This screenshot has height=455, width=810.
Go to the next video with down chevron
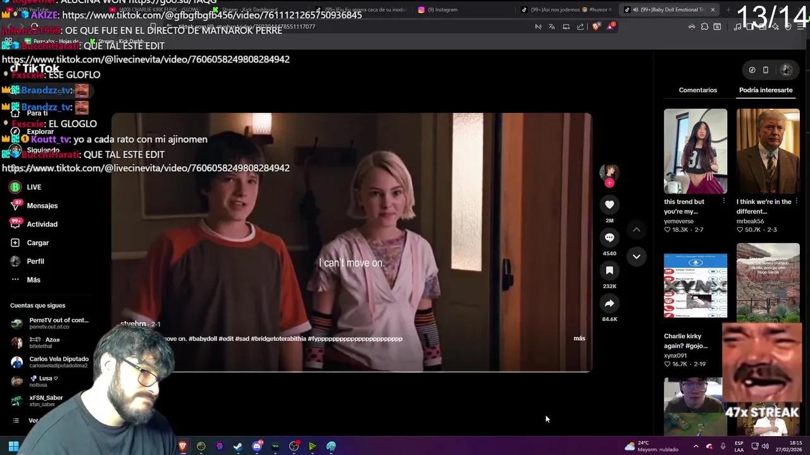(x=637, y=257)
